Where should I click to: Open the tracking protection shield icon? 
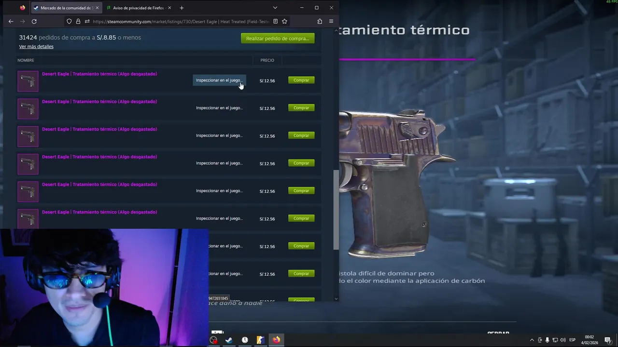point(69,21)
